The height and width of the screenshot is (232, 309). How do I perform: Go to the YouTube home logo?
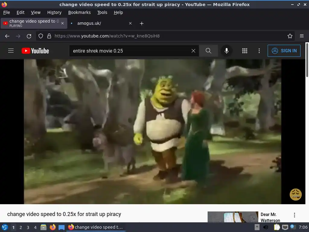click(35, 51)
